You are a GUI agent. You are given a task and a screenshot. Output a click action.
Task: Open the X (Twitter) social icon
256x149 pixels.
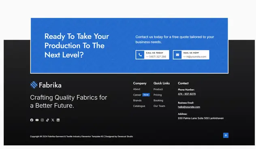point(53,120)
